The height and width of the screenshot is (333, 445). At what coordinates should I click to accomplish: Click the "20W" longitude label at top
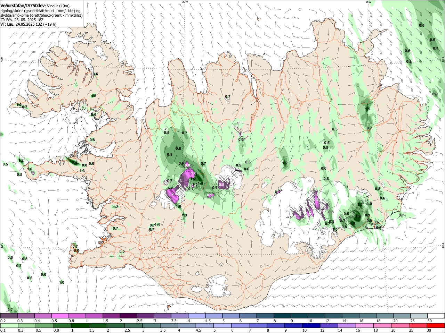pyautogui.click(x=185, y=2)
